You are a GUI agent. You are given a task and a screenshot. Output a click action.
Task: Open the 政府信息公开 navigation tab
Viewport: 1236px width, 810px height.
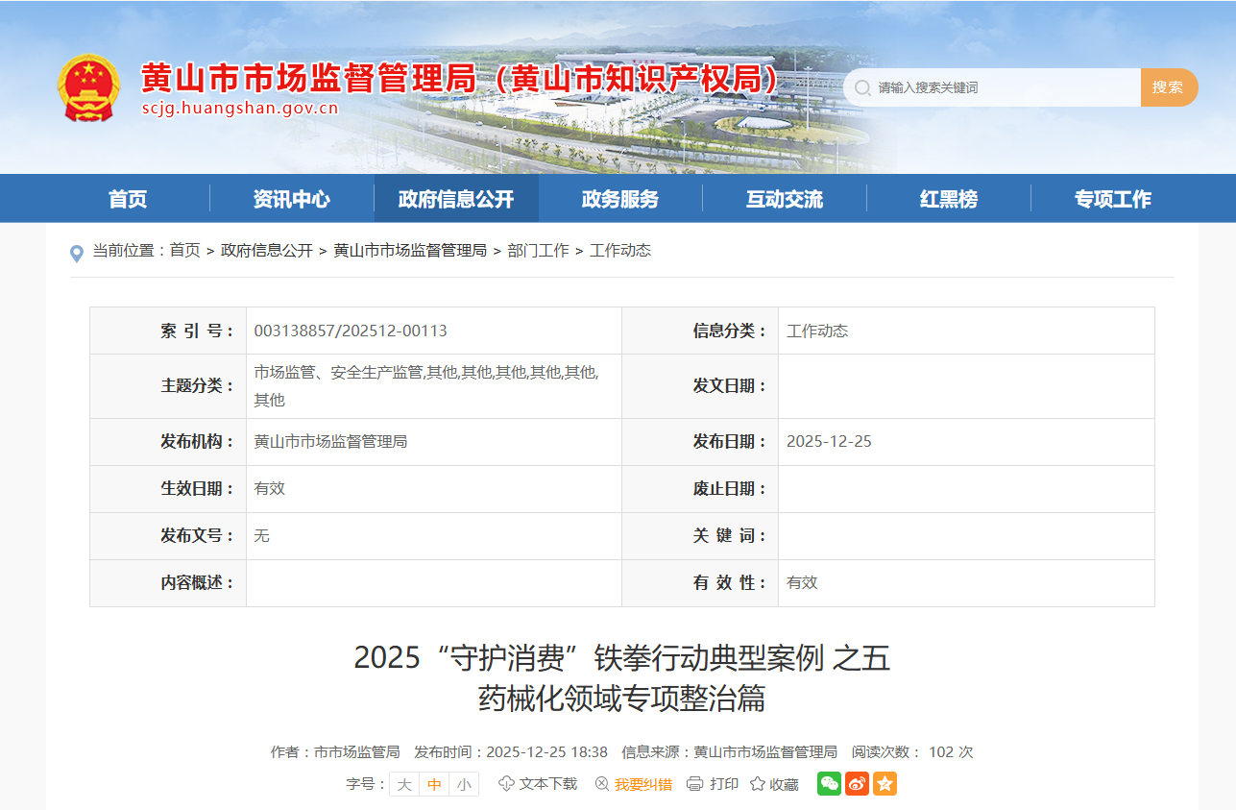pyautogui.click(x=456, y=199)
